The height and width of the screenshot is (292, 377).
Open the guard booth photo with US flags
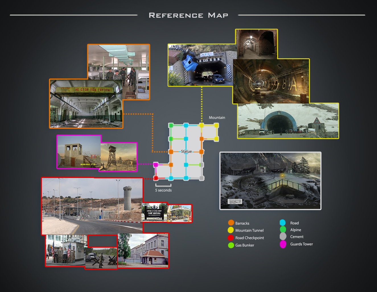(66, 250)
